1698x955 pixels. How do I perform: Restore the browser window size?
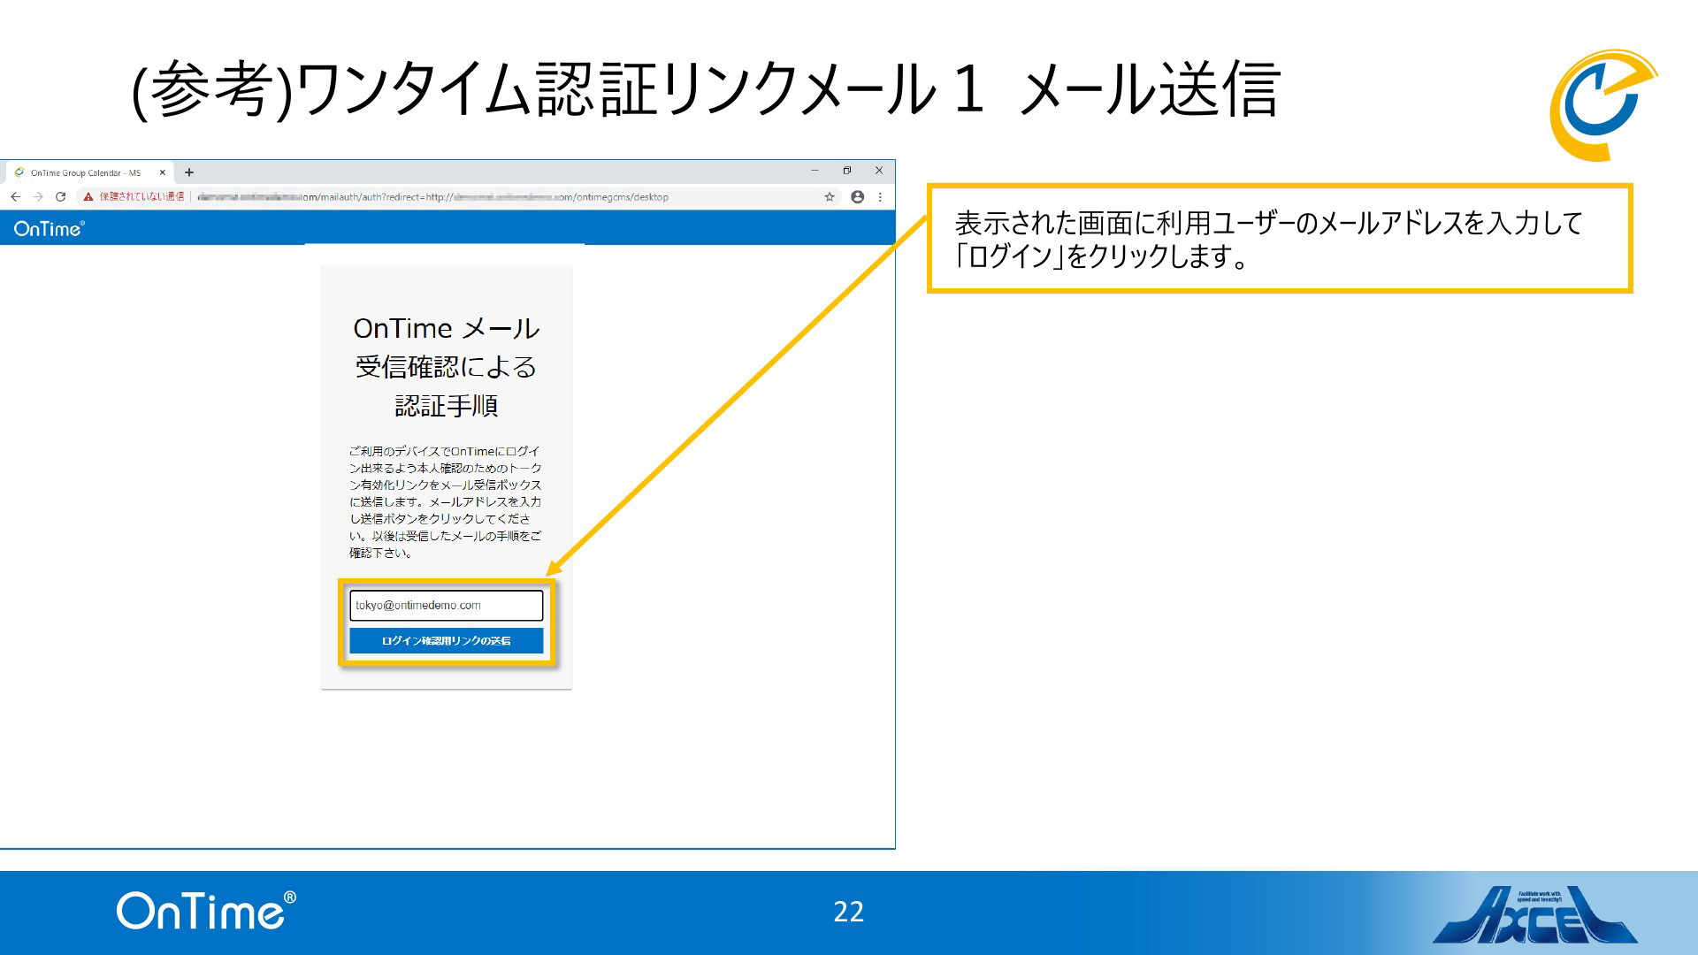846,171
